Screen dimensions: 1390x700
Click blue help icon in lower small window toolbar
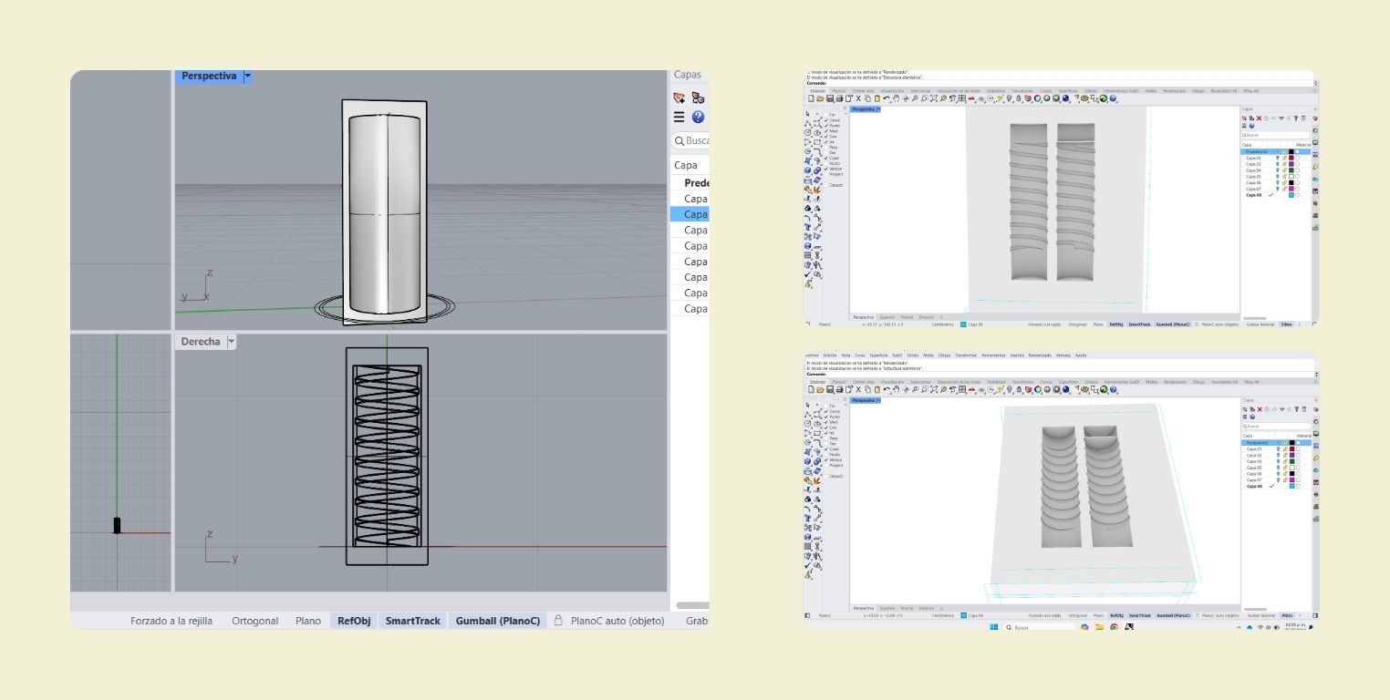coord(1113,390)
